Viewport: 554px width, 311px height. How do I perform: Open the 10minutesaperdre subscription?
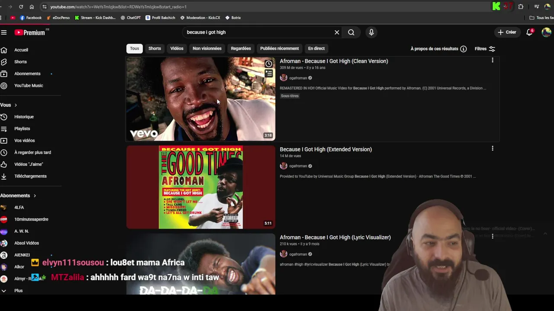click(x=31, y=219)
